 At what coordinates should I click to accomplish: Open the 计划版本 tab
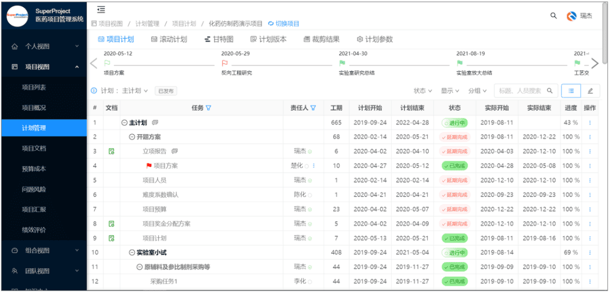point(268,39)
